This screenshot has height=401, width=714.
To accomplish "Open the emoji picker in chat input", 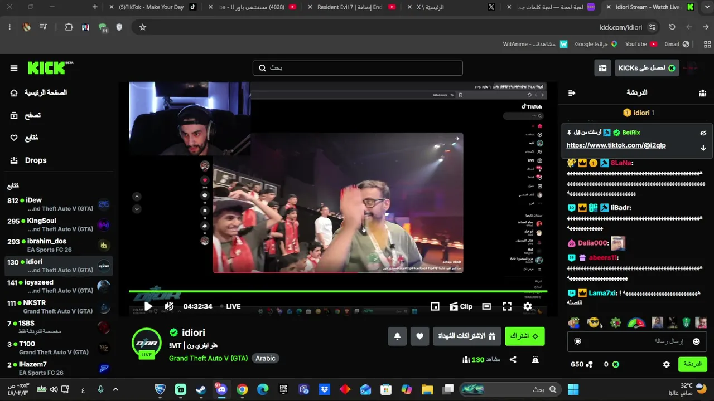I will (x=696, y=341).
